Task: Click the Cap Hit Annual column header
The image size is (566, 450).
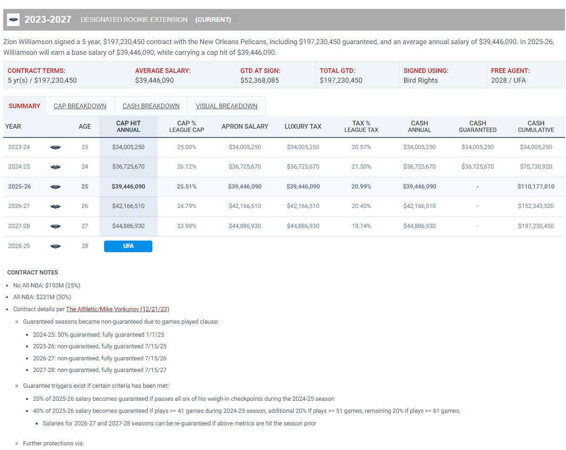Action: pos(128,126)
